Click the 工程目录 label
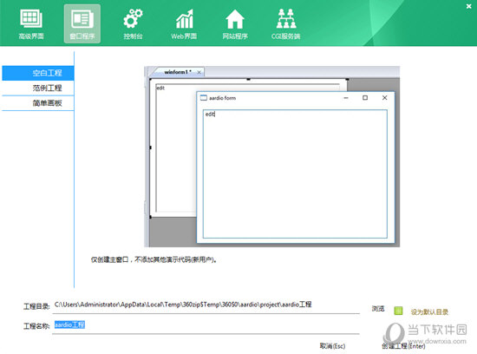Viewport: 477px width, 354px height. point(36,306)
